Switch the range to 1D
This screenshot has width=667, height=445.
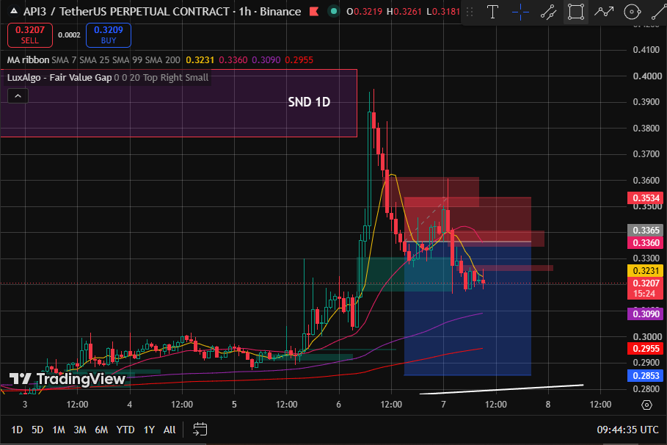[17, 430]
